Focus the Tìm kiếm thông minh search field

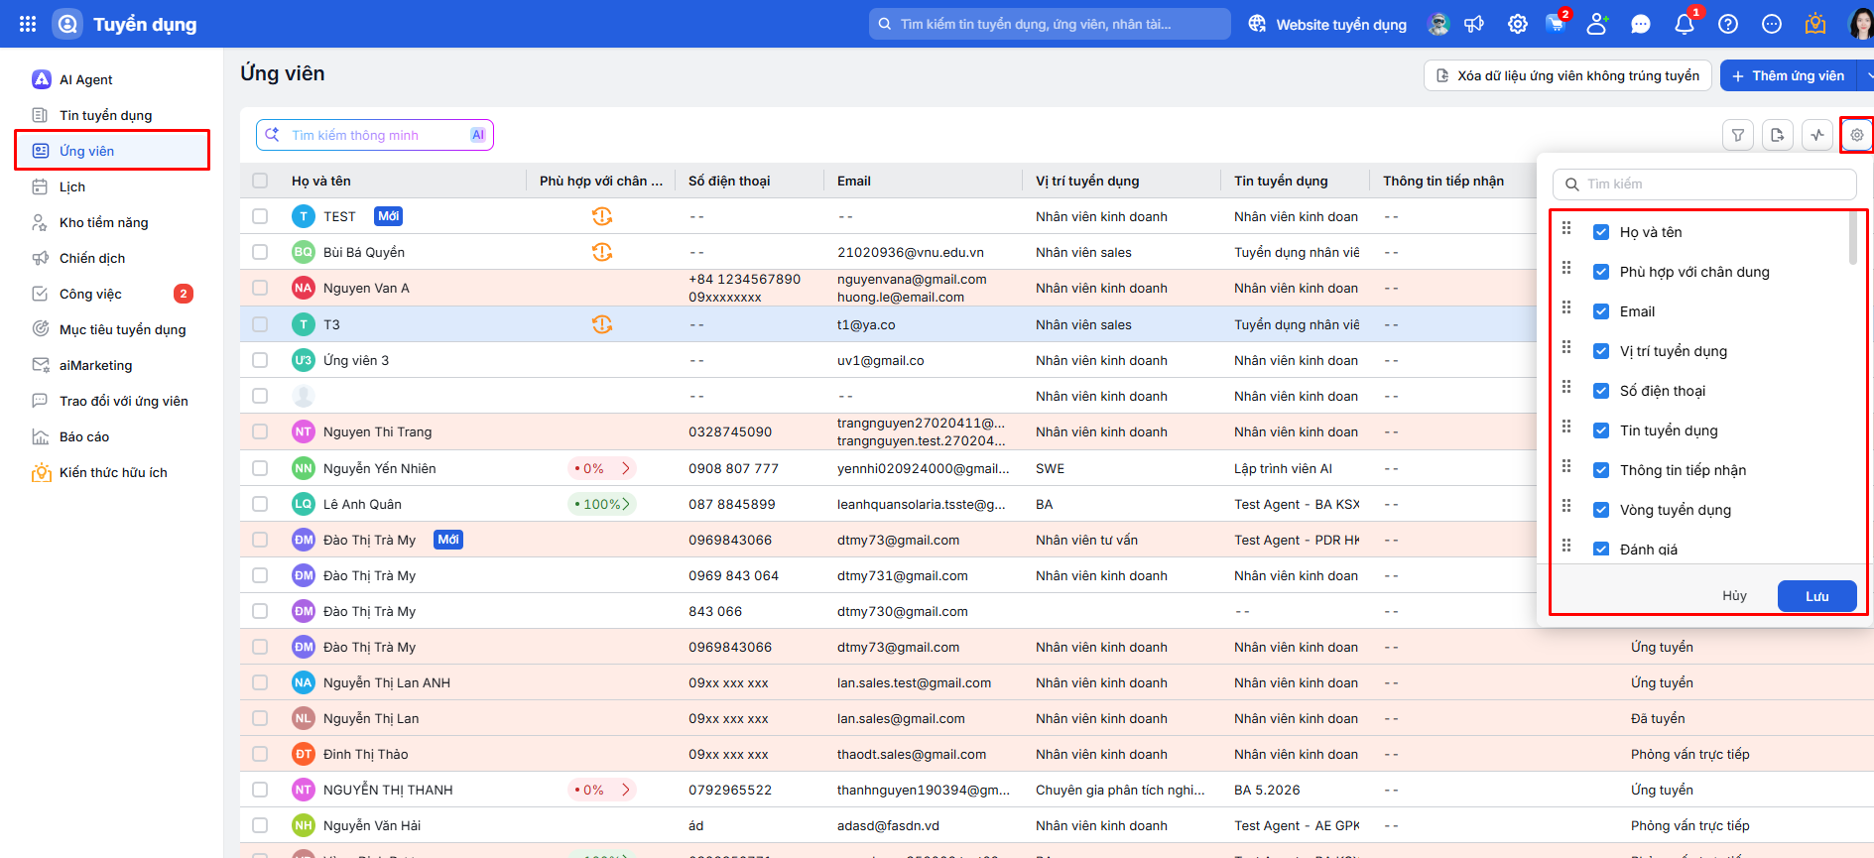[375, 135]
